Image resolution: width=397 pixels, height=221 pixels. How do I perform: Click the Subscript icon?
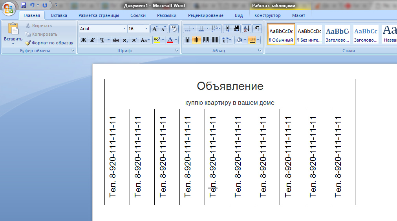tap(125, 40)
